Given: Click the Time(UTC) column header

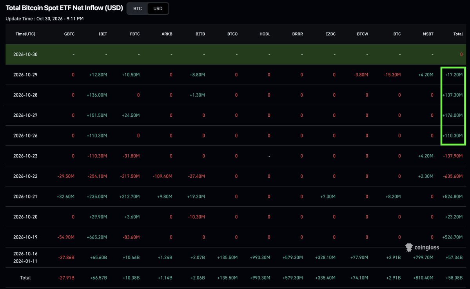Looking at the screenshot, I should [x=25, y=34].
